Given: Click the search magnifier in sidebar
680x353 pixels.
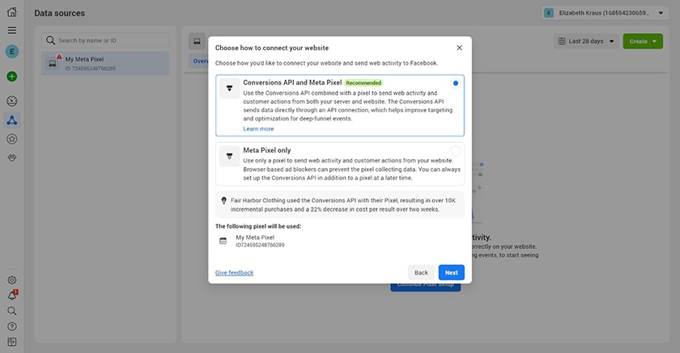Looking at the screenshot, I should point(11,311).
